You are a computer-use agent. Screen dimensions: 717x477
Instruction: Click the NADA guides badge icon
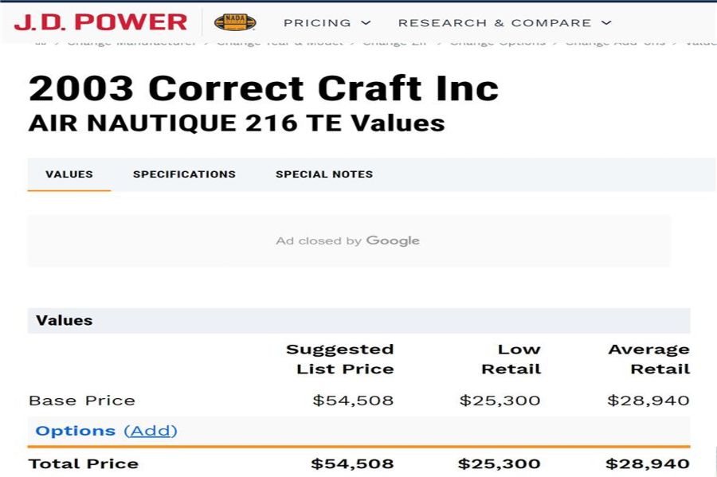pyautogui.click(x=235, y=22)
